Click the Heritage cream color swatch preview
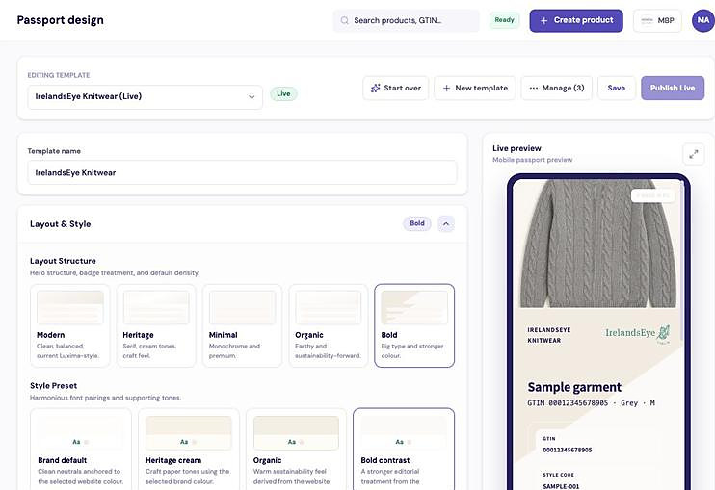715x490 pixels. [x=188, y=433]
